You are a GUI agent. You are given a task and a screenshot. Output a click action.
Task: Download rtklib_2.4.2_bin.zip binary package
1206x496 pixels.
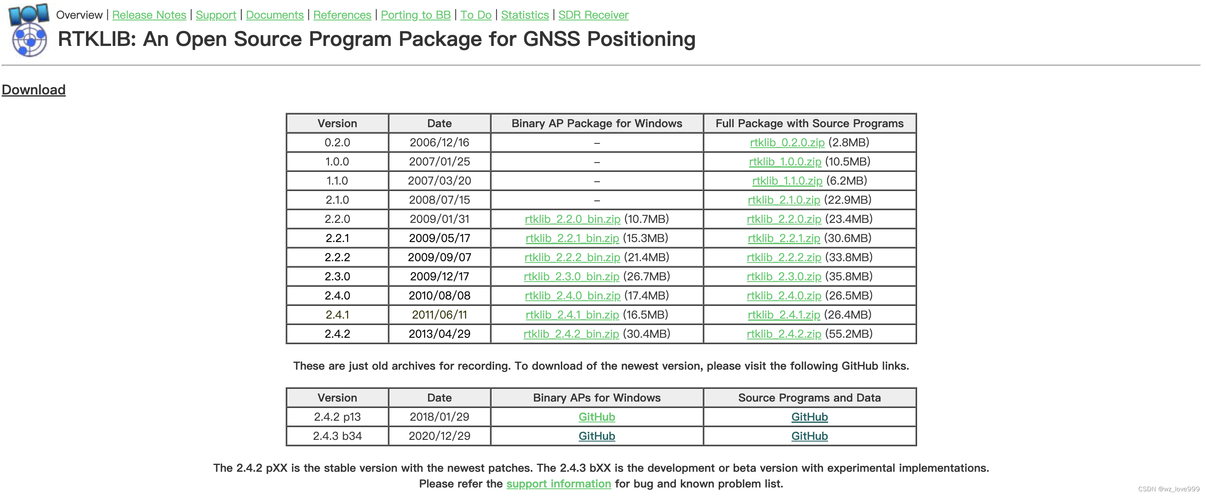(x=571, y=334)
